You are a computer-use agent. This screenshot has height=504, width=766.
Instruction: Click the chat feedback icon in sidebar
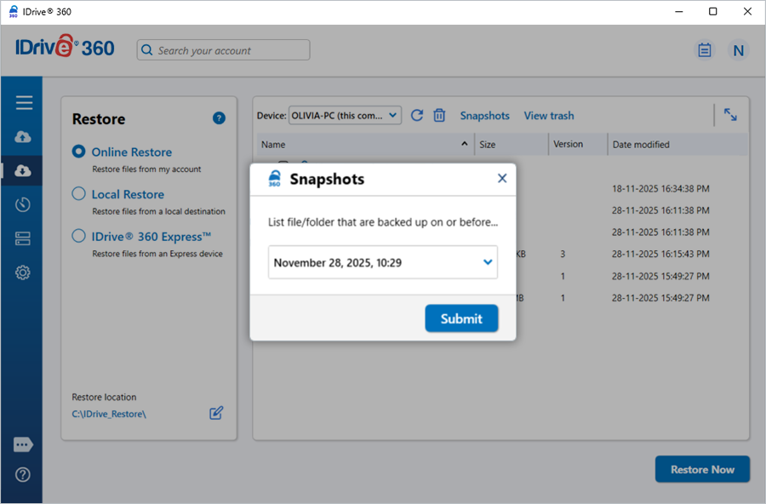24,444
